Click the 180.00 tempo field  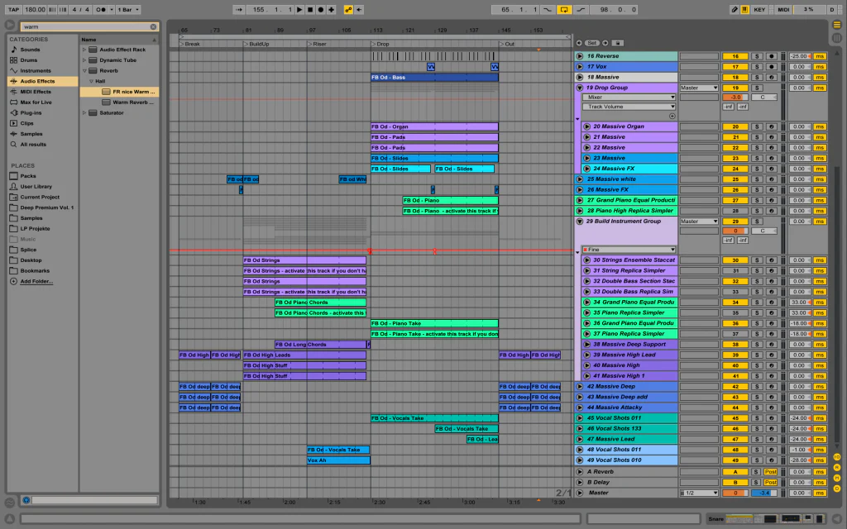pos(35,10)
